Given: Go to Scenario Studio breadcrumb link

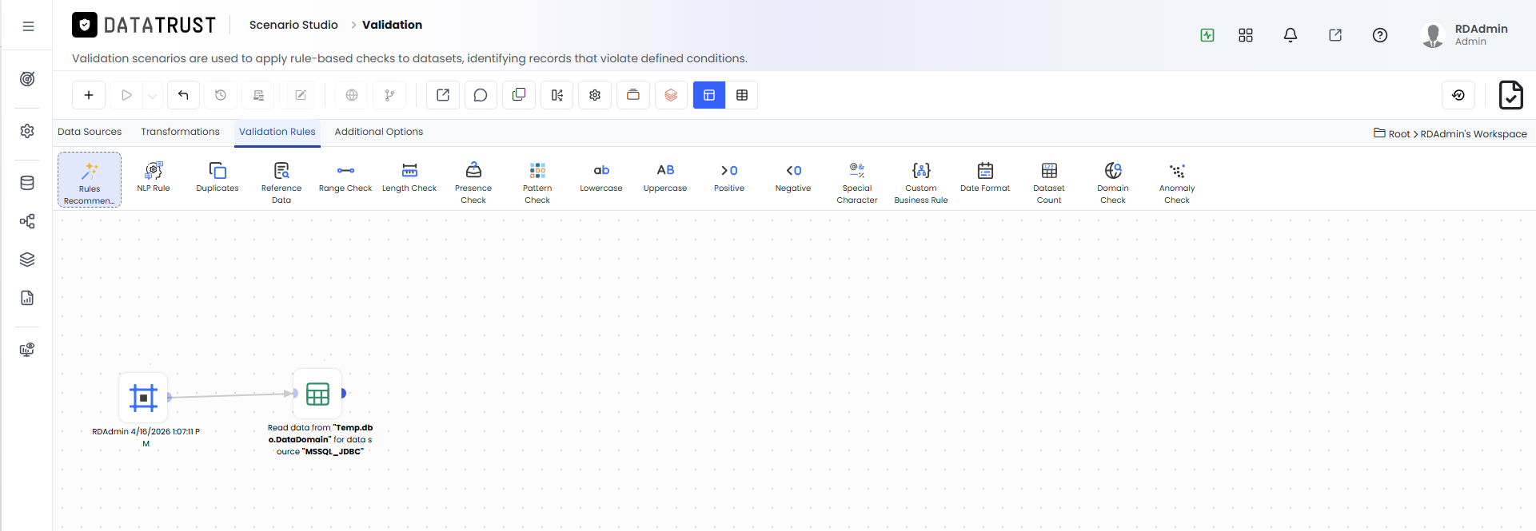Looking at the screenshot, I should 293,25.
